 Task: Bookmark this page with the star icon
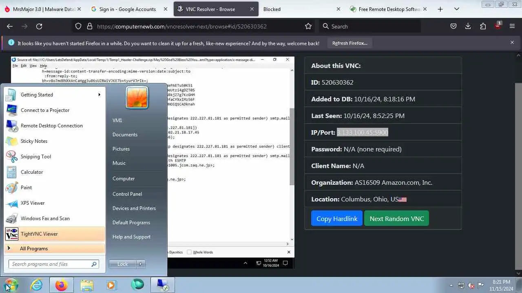pyautogui.click(x=308, y=26)
